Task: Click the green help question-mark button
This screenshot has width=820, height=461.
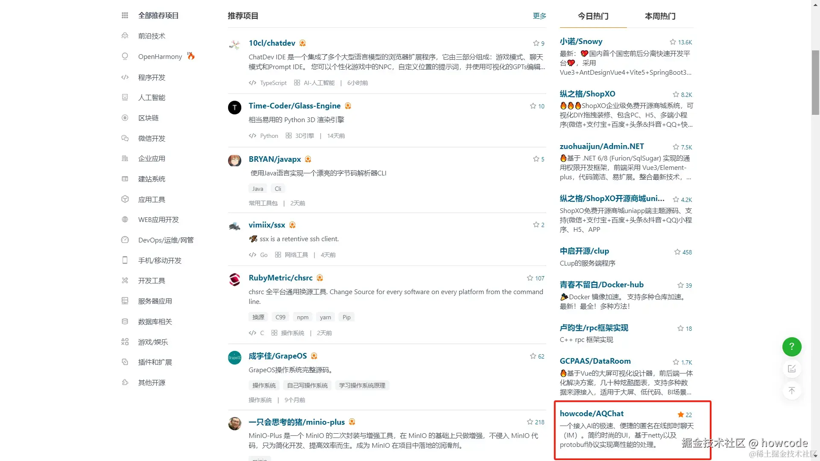Action: (791, 347)
